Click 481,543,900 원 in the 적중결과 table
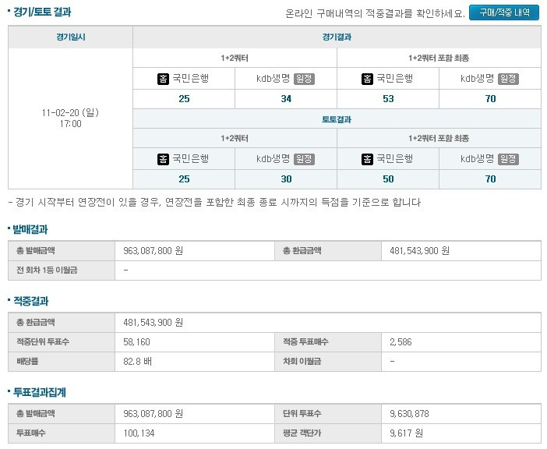 153,323
